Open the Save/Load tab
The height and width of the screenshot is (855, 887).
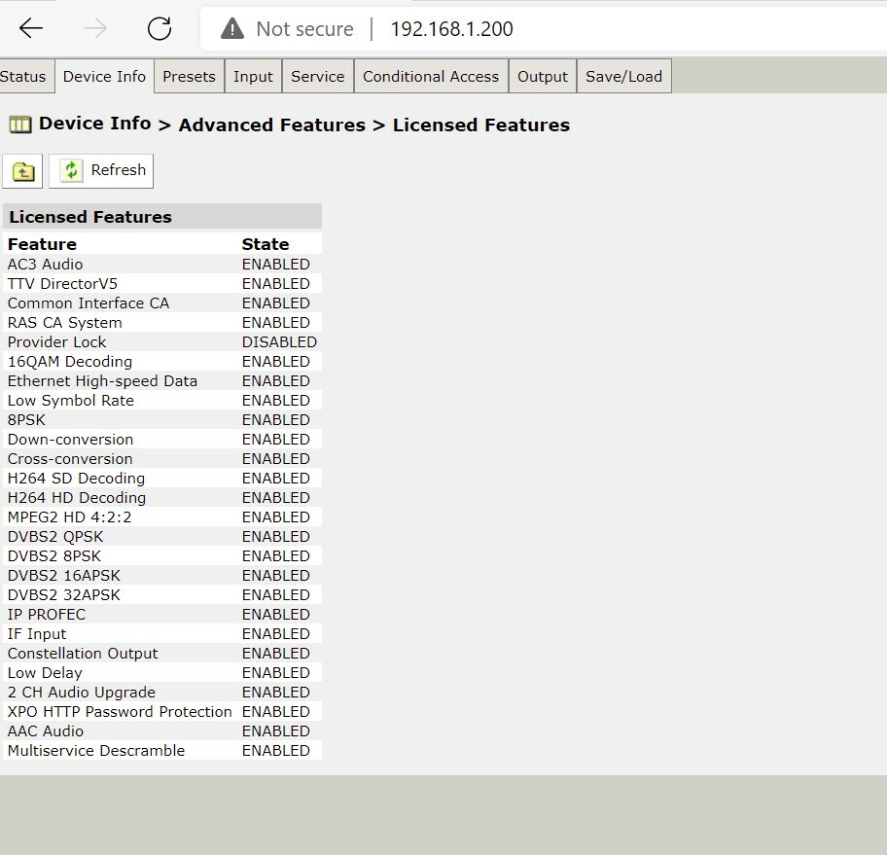[x=623, y=77]
